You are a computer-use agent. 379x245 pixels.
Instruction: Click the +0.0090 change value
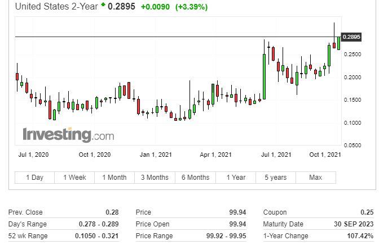tap(155, 7)
